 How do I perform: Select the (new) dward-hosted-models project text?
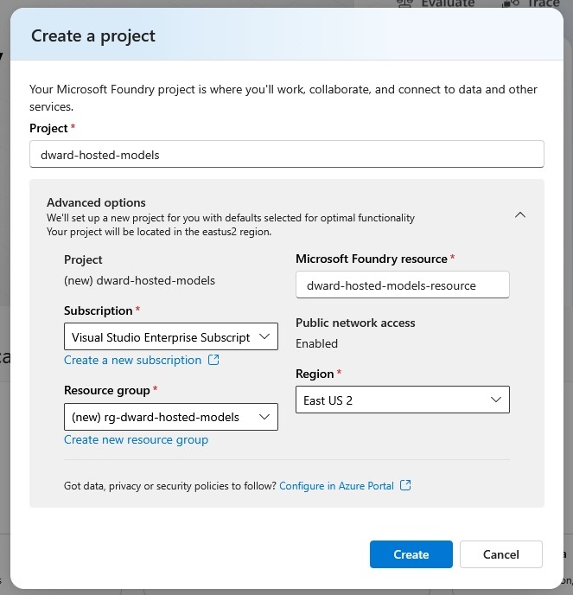point(139,281)
